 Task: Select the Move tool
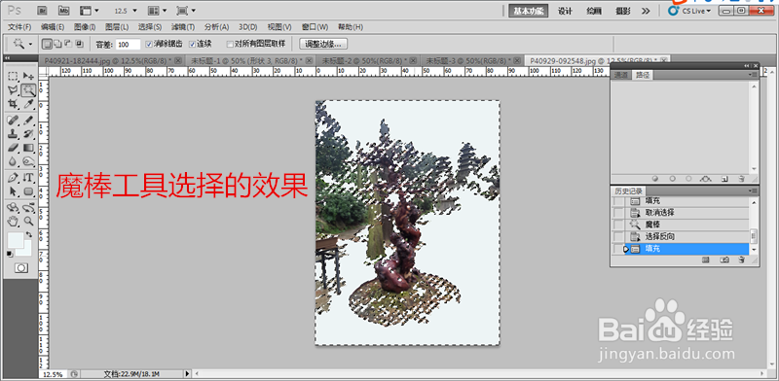point(28,76)
